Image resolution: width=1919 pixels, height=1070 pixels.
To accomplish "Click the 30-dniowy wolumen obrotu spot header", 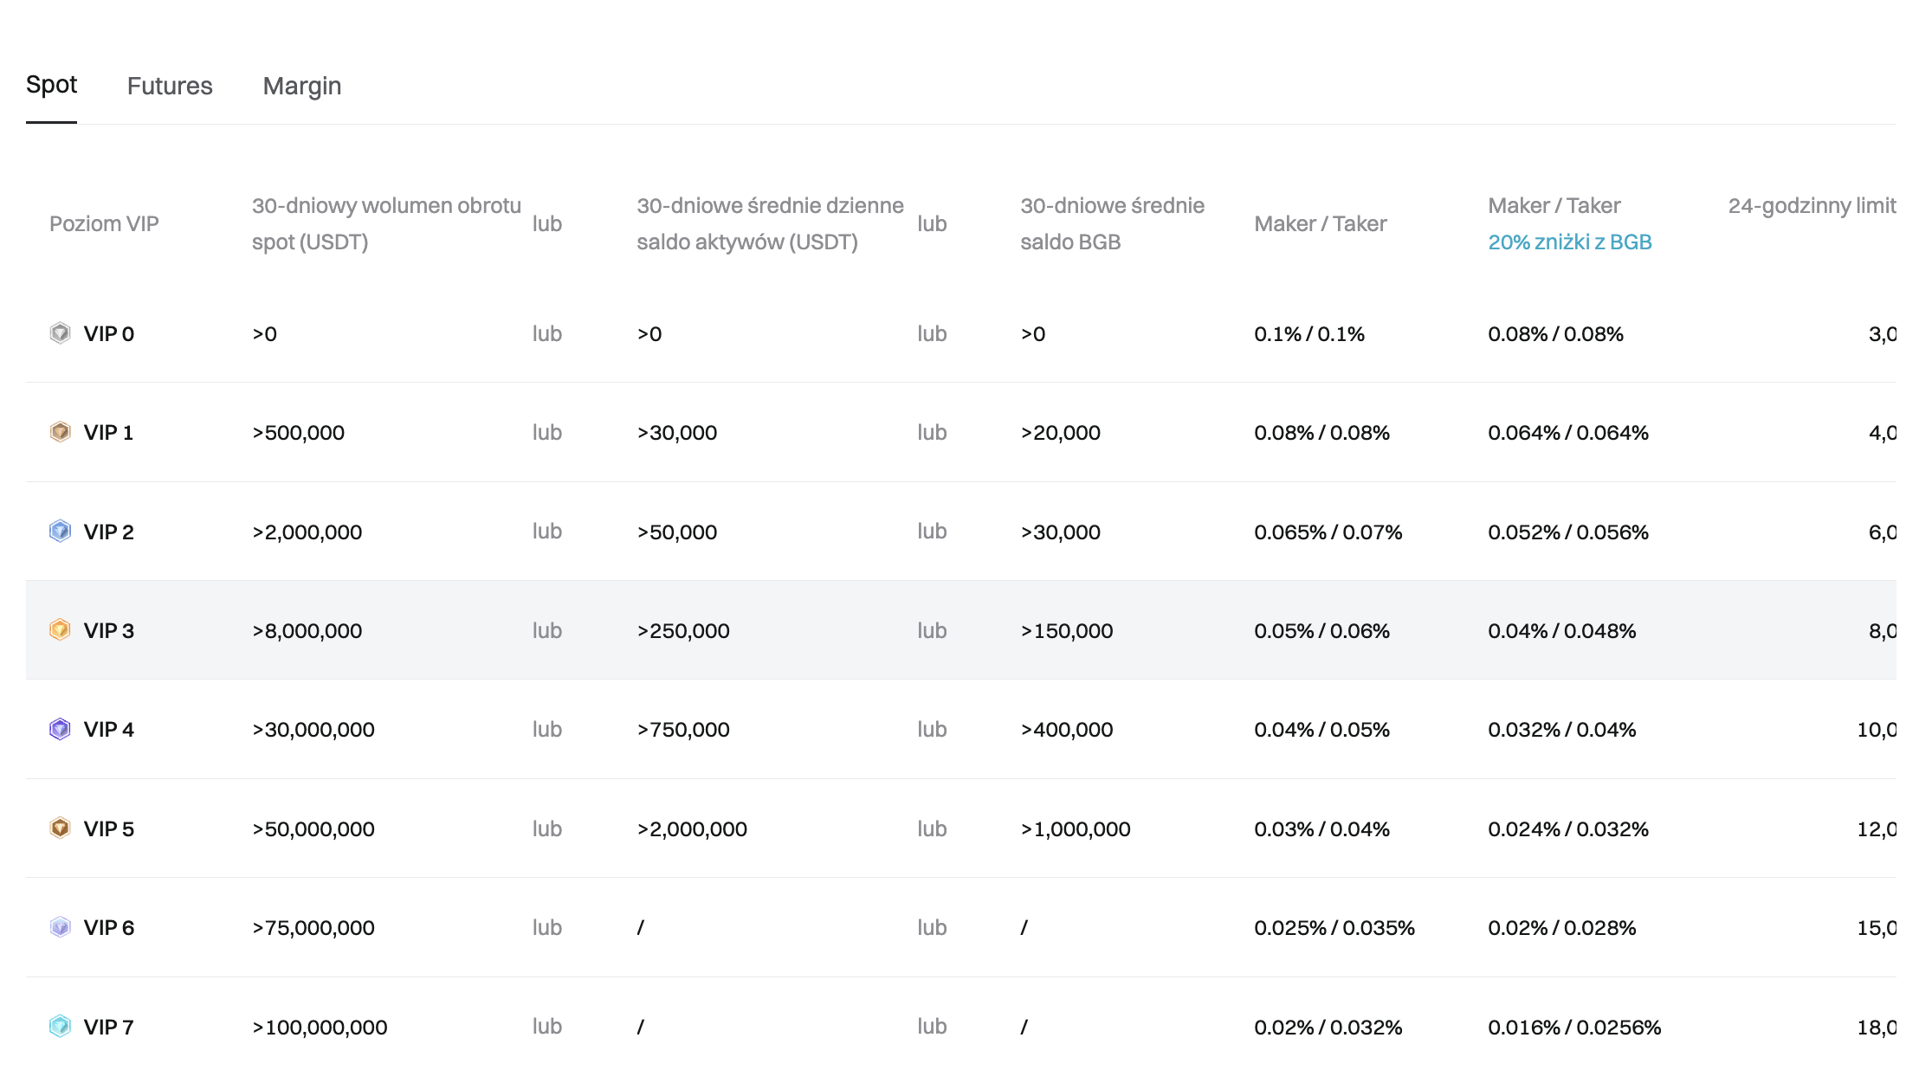I will 386,224.
